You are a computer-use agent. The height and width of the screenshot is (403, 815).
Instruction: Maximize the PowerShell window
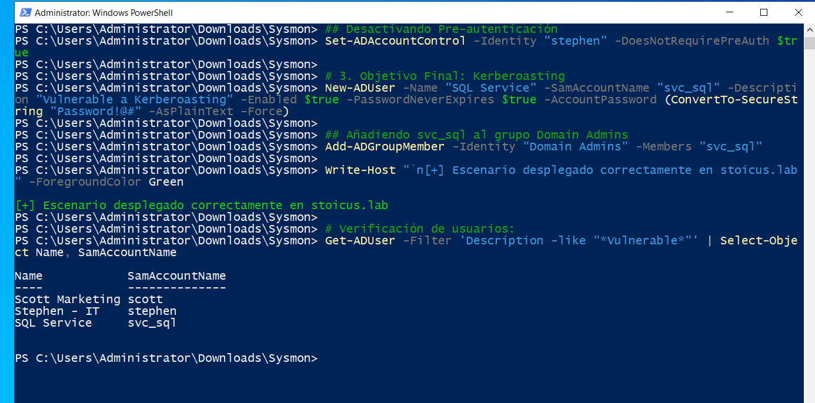[x=764, y=12]
